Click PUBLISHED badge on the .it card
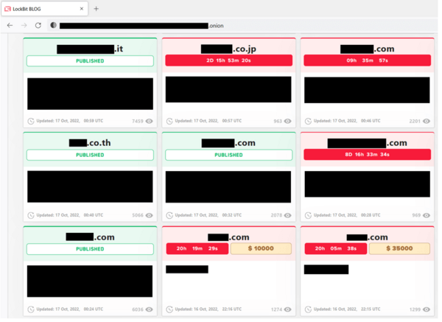This screenshot has width=442, height=322. (x=90, y=61)
